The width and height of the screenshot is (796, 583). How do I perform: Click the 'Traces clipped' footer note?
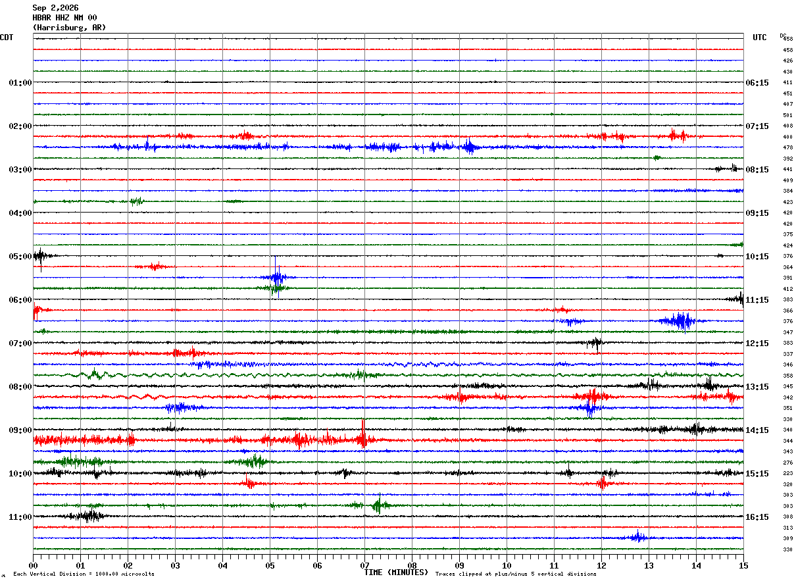(516, 574)
